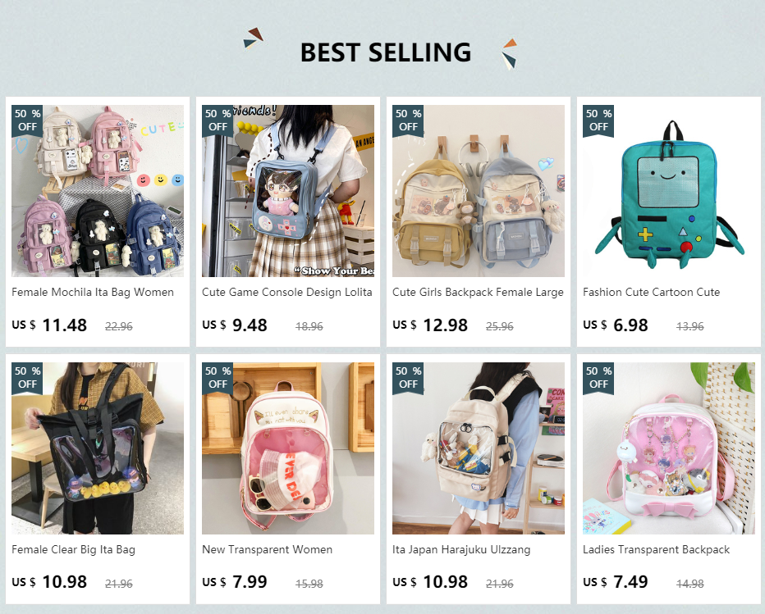Open the Cute Game Console Design Lolita image
765x614 pixels.
point(288,190)
